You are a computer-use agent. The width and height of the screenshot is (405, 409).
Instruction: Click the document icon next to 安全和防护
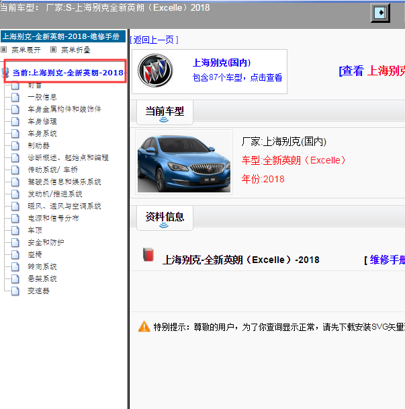(15, 243)
